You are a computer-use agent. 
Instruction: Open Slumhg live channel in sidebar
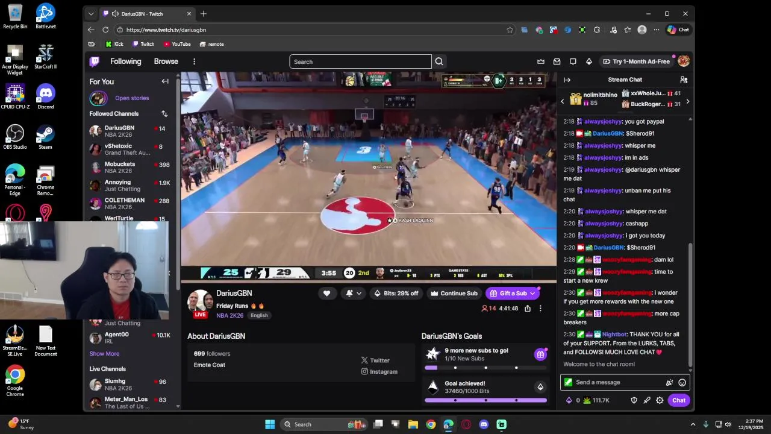(130, 385)
